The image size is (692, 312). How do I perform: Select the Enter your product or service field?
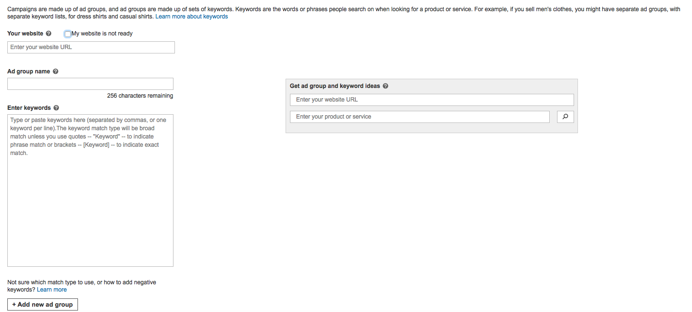click(x=420, y=117)
